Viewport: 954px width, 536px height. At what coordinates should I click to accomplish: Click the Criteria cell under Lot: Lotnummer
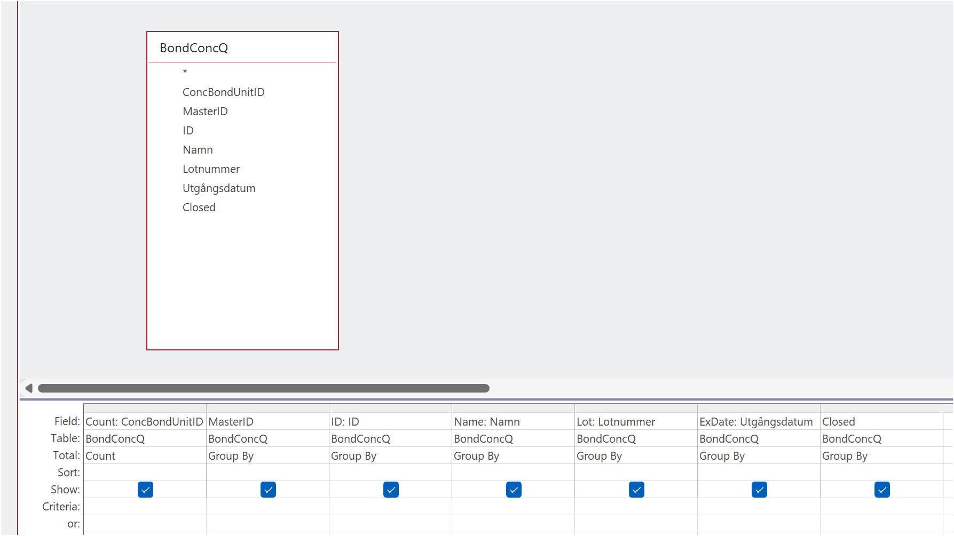pos(636,506)
